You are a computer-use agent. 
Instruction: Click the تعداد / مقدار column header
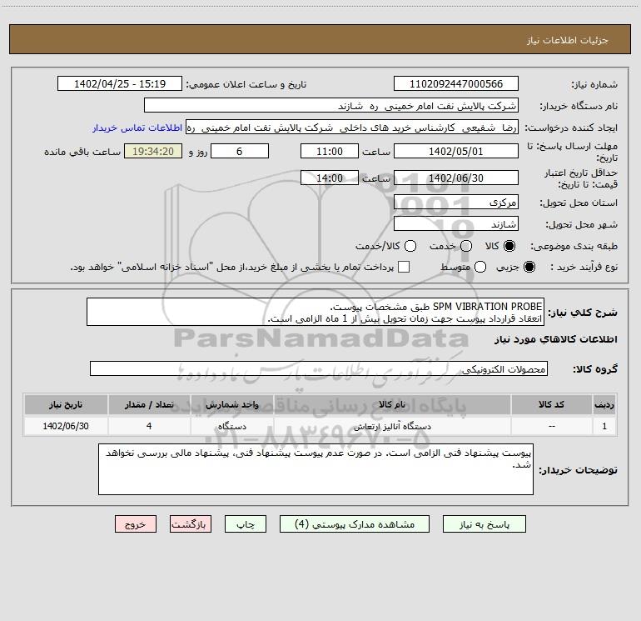tap(149, 404)
